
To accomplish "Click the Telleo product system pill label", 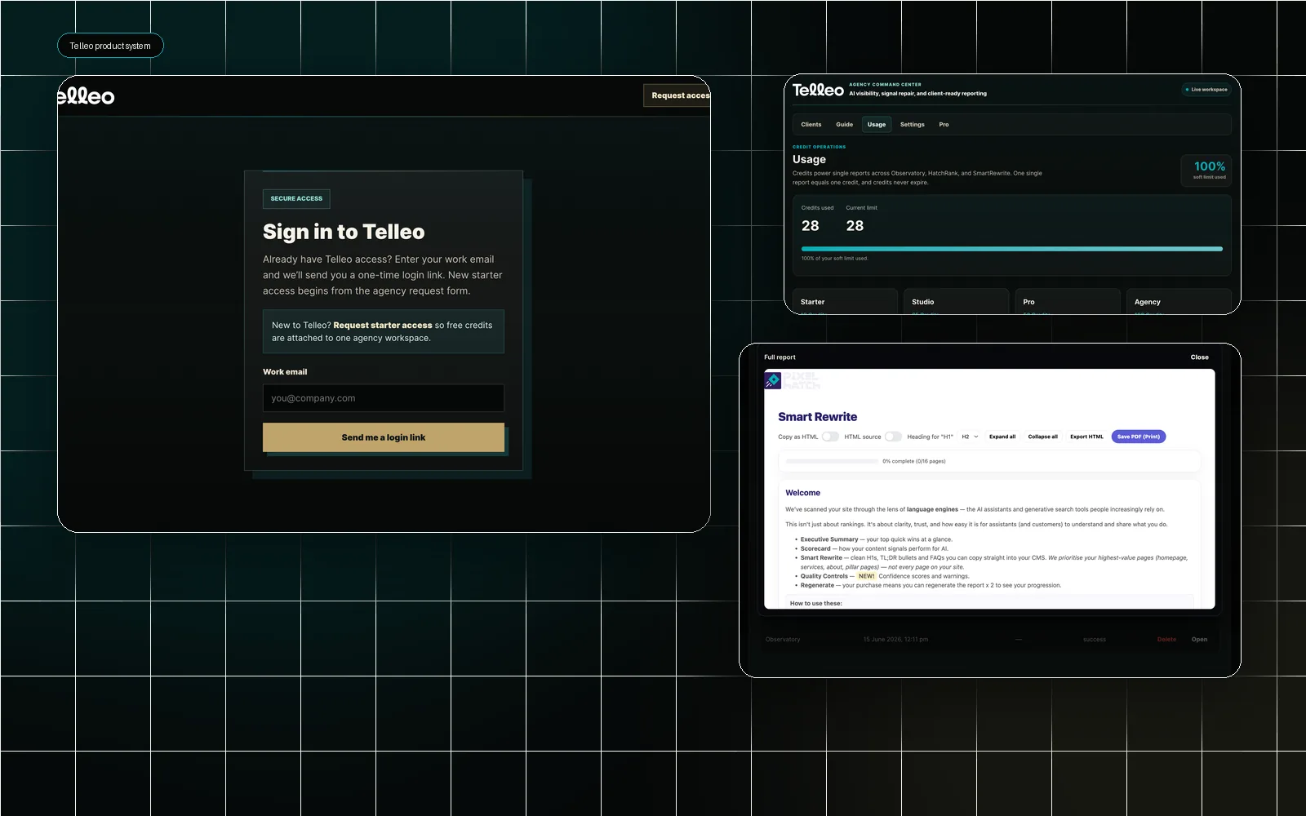I will 110,46.
